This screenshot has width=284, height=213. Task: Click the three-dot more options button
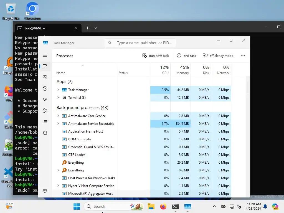coord(243,55)
